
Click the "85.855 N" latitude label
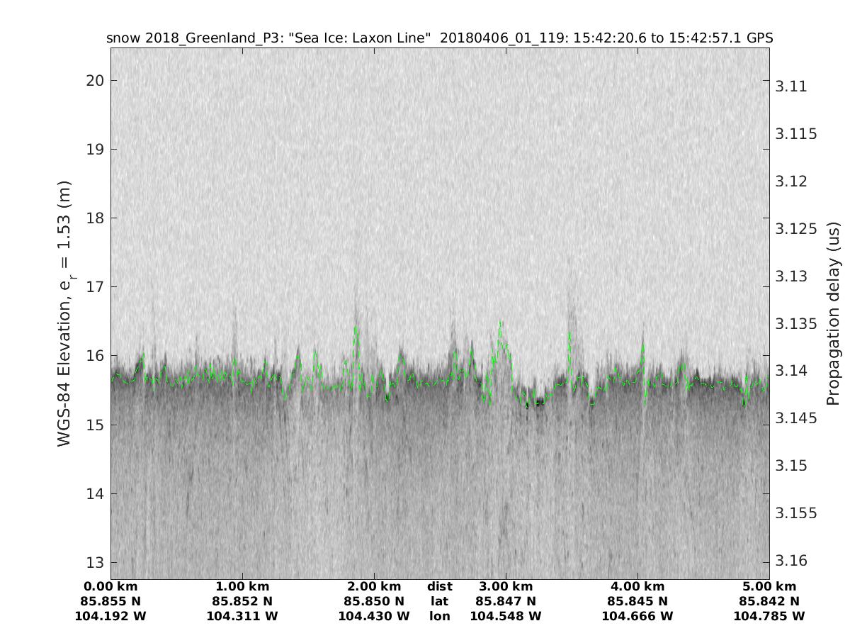[110, 602]
